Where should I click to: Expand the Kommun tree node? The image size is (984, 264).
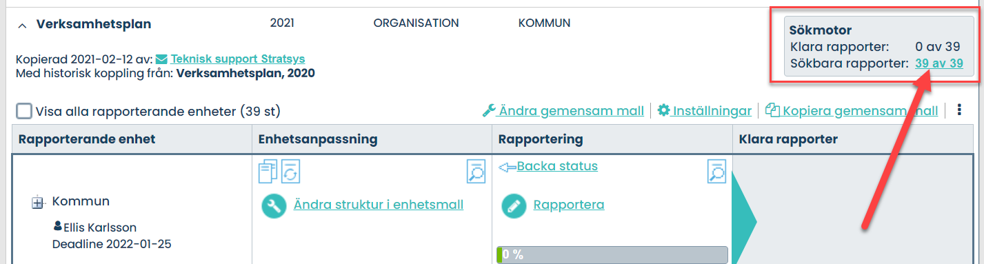38,203
